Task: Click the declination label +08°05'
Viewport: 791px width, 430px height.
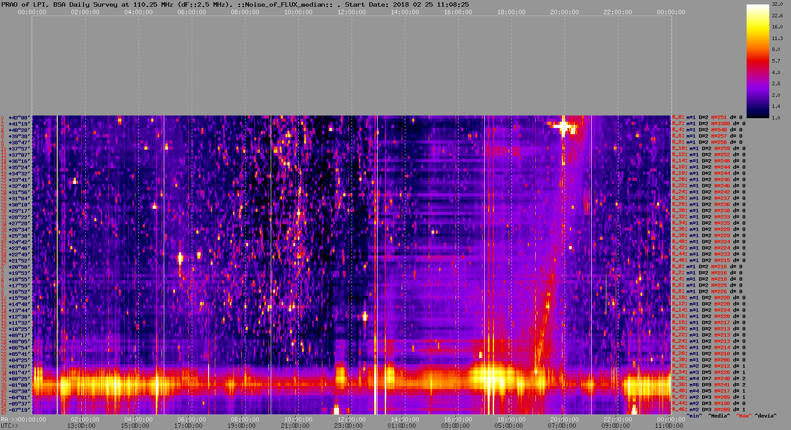Action: tap(19, 342)
